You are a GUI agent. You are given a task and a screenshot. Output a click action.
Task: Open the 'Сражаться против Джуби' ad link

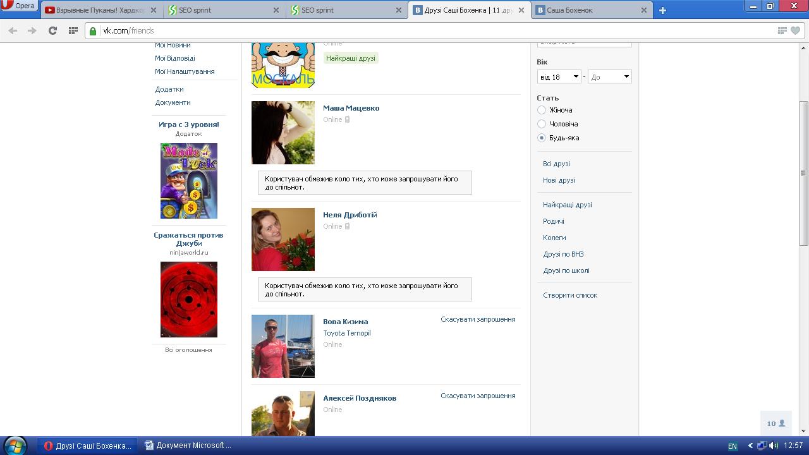188,239
